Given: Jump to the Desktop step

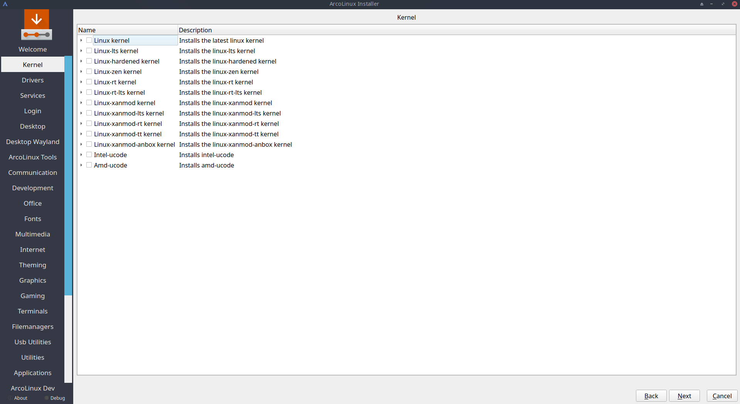Looking at the screenshot, I should (x=33, y=126).
